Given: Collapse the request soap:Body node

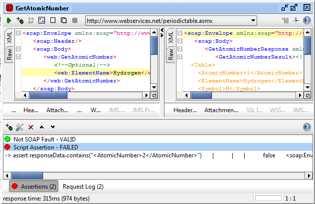Looking at the screenshot, I should (18, 49).
